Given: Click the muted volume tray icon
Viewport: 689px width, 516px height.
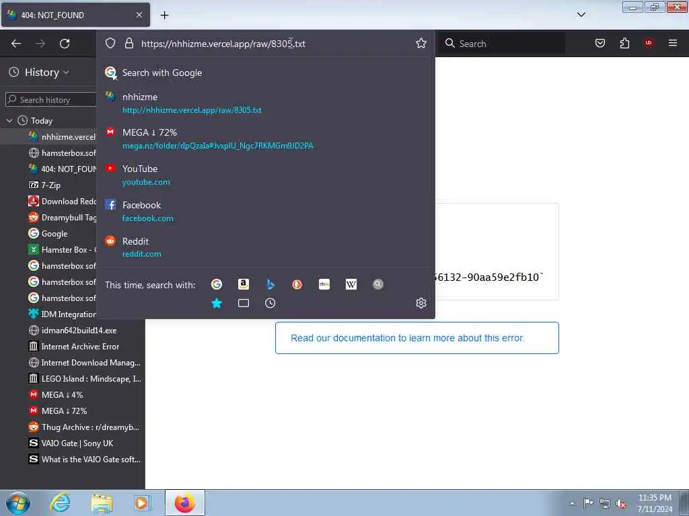Looking at the screenshot, I should point(621,504).
